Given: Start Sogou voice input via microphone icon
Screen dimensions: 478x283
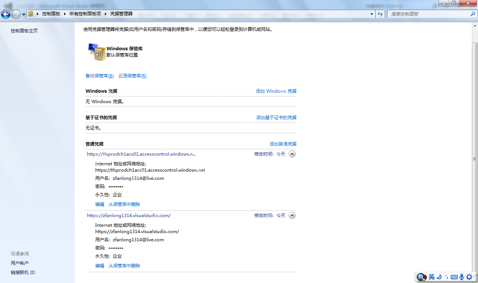Looking at the screenshot, I should pyautogui.click(x=462, y=277).
